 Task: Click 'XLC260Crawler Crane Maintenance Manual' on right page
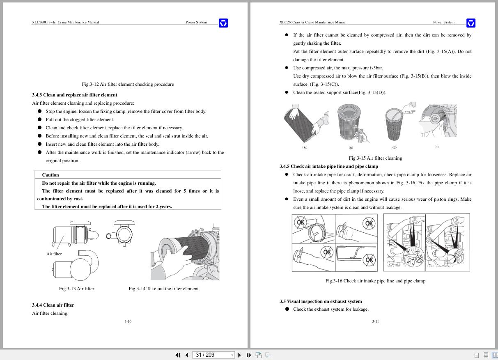point(313,22)
